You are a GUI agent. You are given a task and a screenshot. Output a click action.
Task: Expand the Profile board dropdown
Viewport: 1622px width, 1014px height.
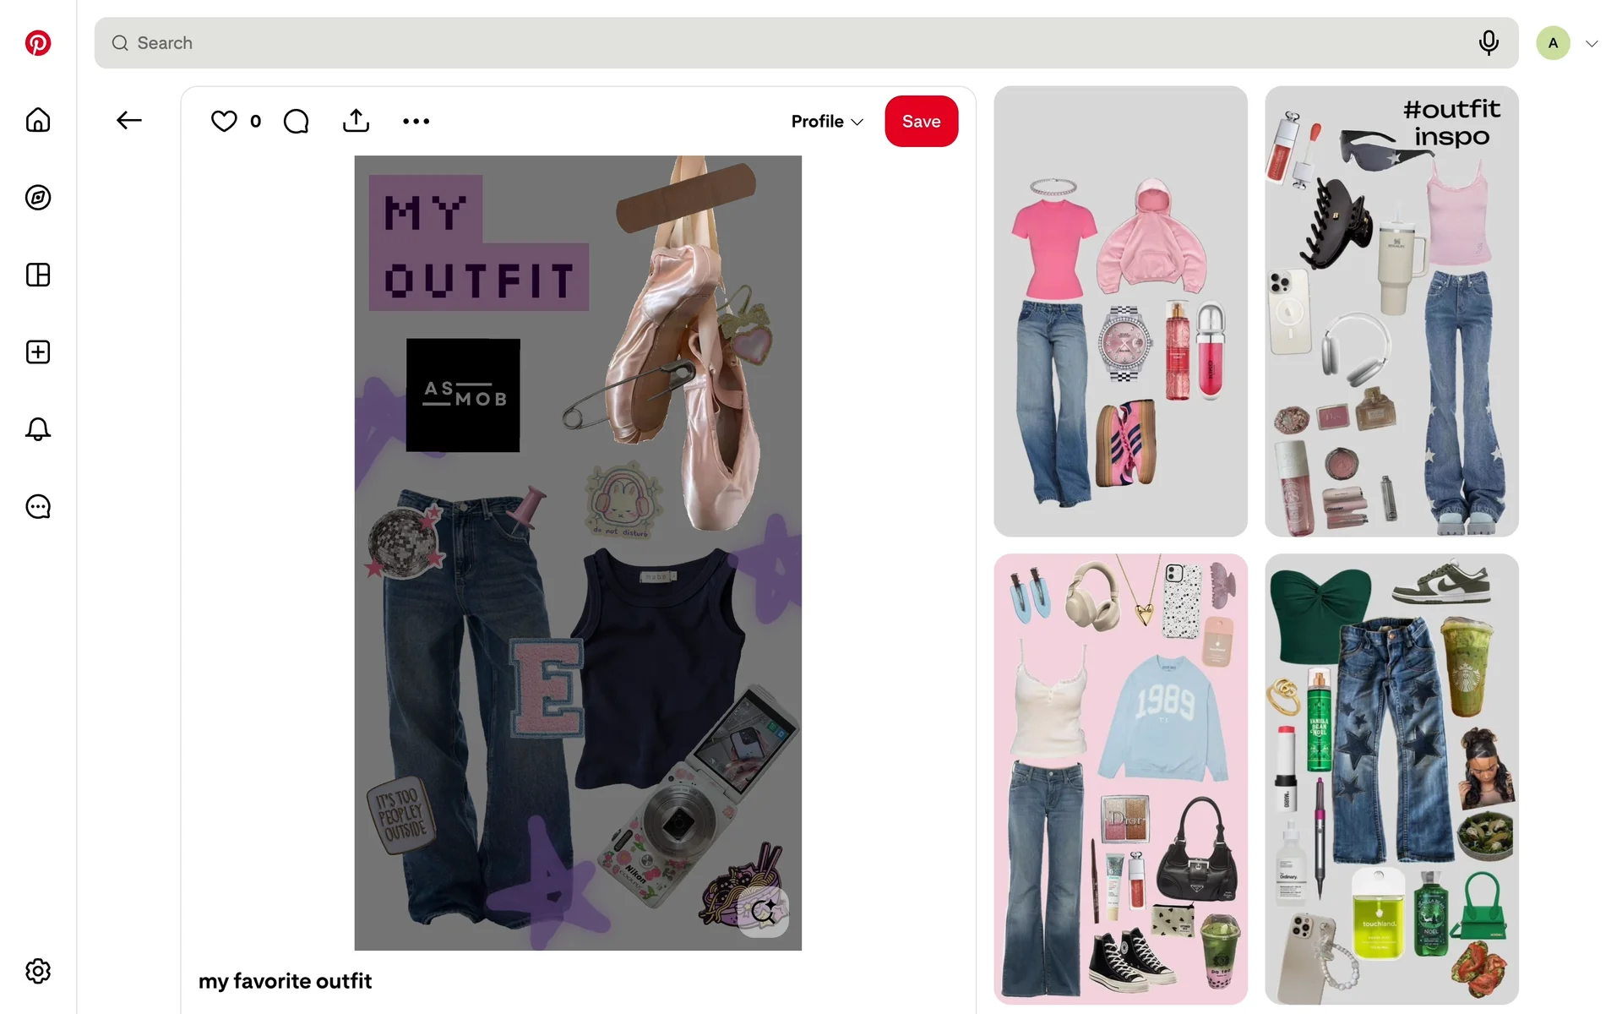coord(827,122)
